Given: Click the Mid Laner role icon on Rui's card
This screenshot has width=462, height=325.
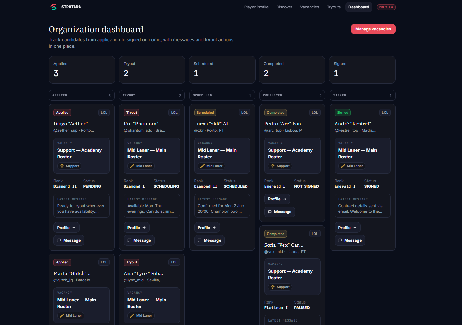Looking at the screenshot, I should pos(132,166).
